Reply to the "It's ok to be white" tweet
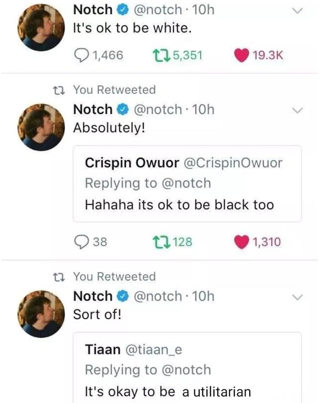 click(x=80, y=55)
